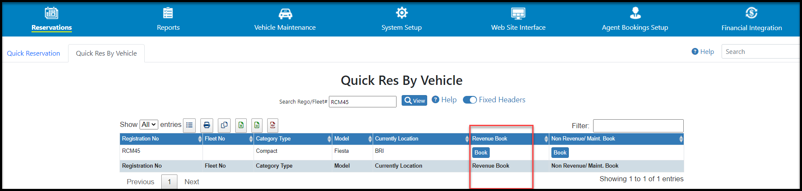Image resolution: width=802 pixels, height=191 pixels.
Task: Open Vehicle Maintenance car icon
Action: click(x=285, y=14)
